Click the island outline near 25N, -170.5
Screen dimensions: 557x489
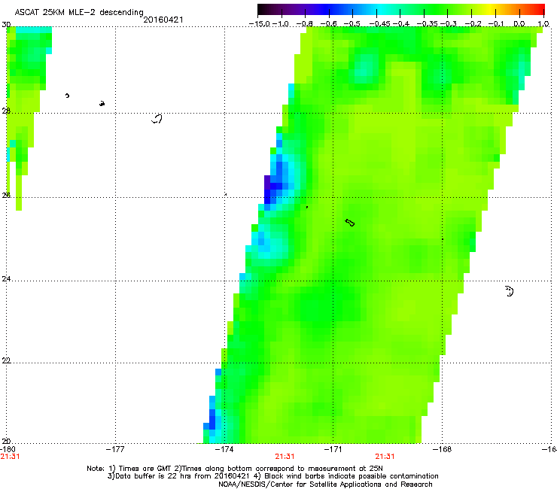click(350, 223)
